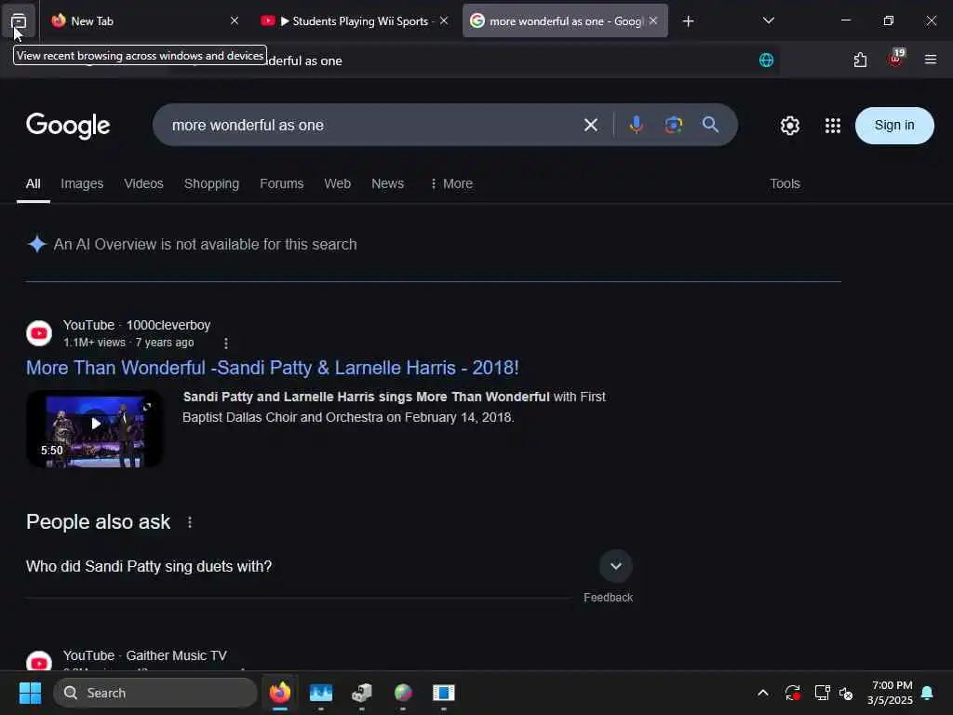Click the Feedback link
Screen dimensions: 953x715
coord(609,598)
